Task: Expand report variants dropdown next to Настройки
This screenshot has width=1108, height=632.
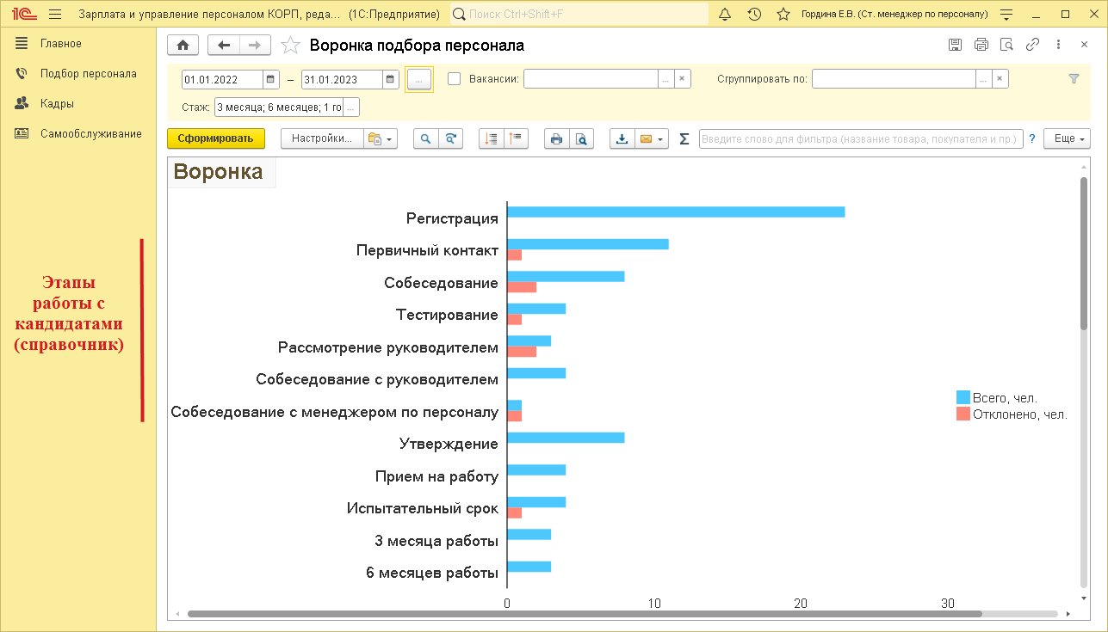Action: pyautogui.click(x=380, y=138)
